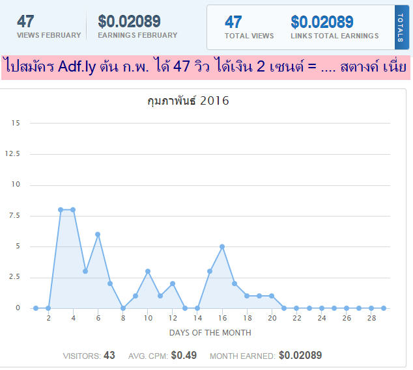413x370 pixels.
Task: Click the 47 Total Views figure
Action: tap(233, 22)
